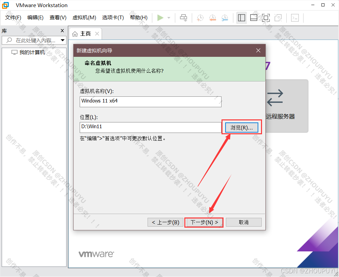Click Send Ctrl+Alt+Del toolbar icon
339x277 pixels.
[184, 18]
